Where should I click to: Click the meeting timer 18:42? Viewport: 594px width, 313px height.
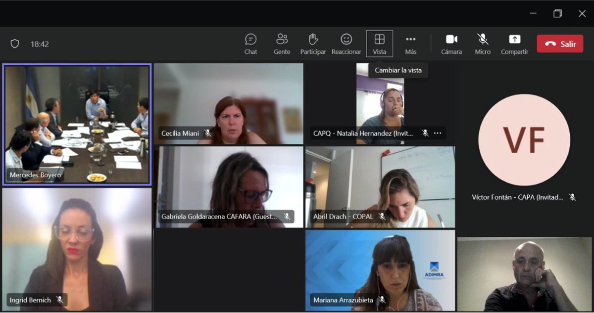pyautogui.click(x=40, y=44)
